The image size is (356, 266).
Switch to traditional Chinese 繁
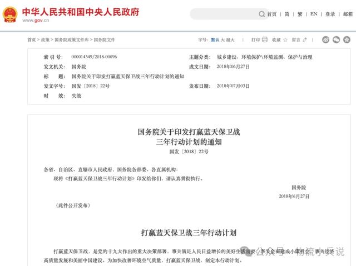click(300, 14)
